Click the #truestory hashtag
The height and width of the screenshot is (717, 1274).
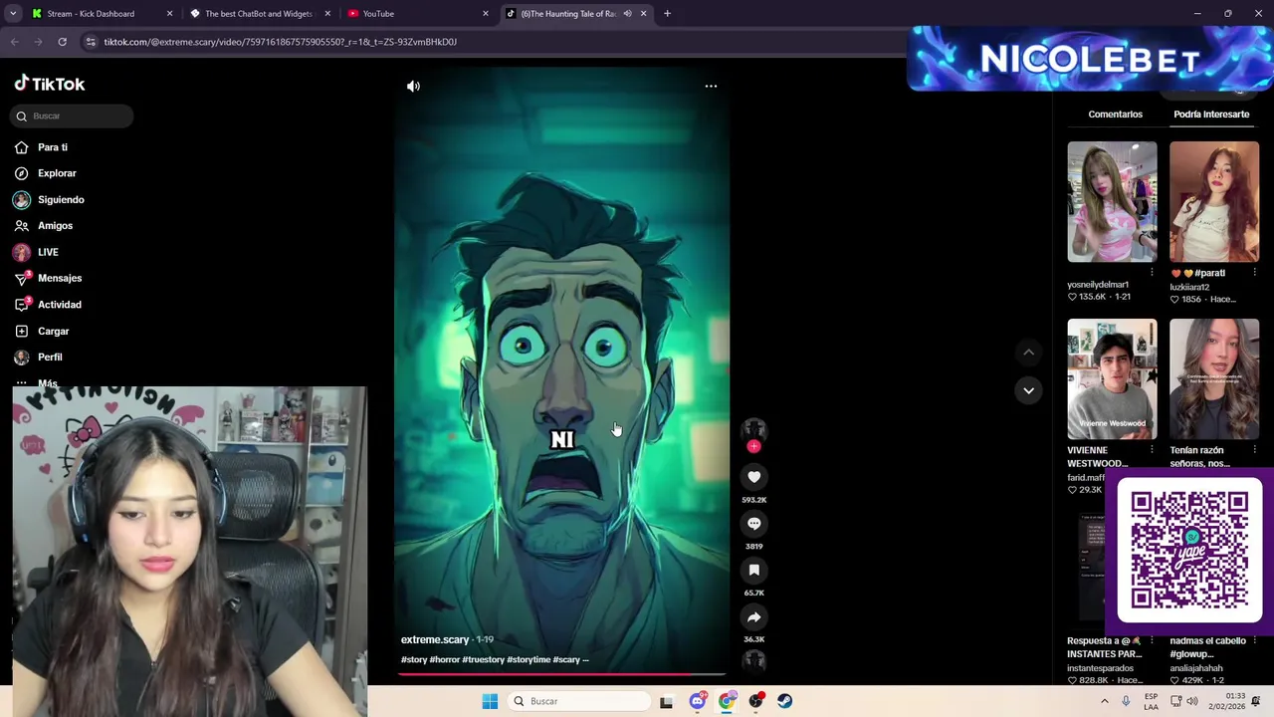[x=483, y=659]
